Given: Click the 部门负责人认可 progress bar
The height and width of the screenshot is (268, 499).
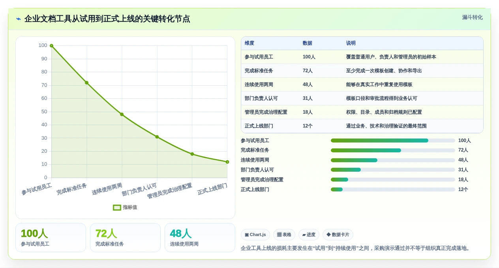Looking at the screenshot, I should (393, 170).
